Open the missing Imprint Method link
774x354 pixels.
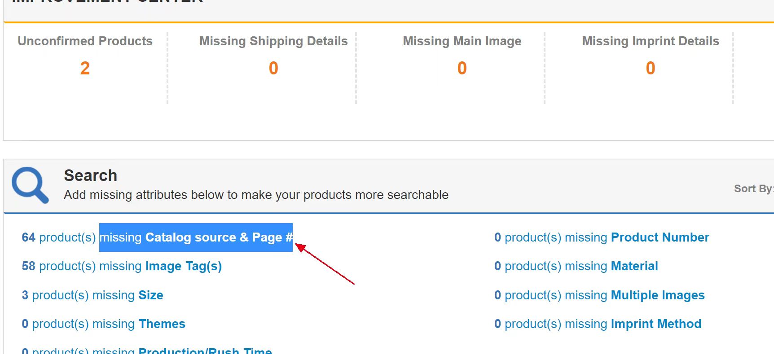(x=598, y=324)
